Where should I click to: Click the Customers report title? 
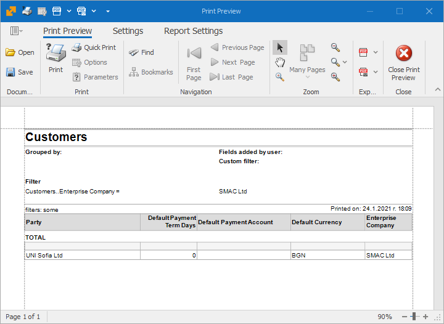(56, 137)
